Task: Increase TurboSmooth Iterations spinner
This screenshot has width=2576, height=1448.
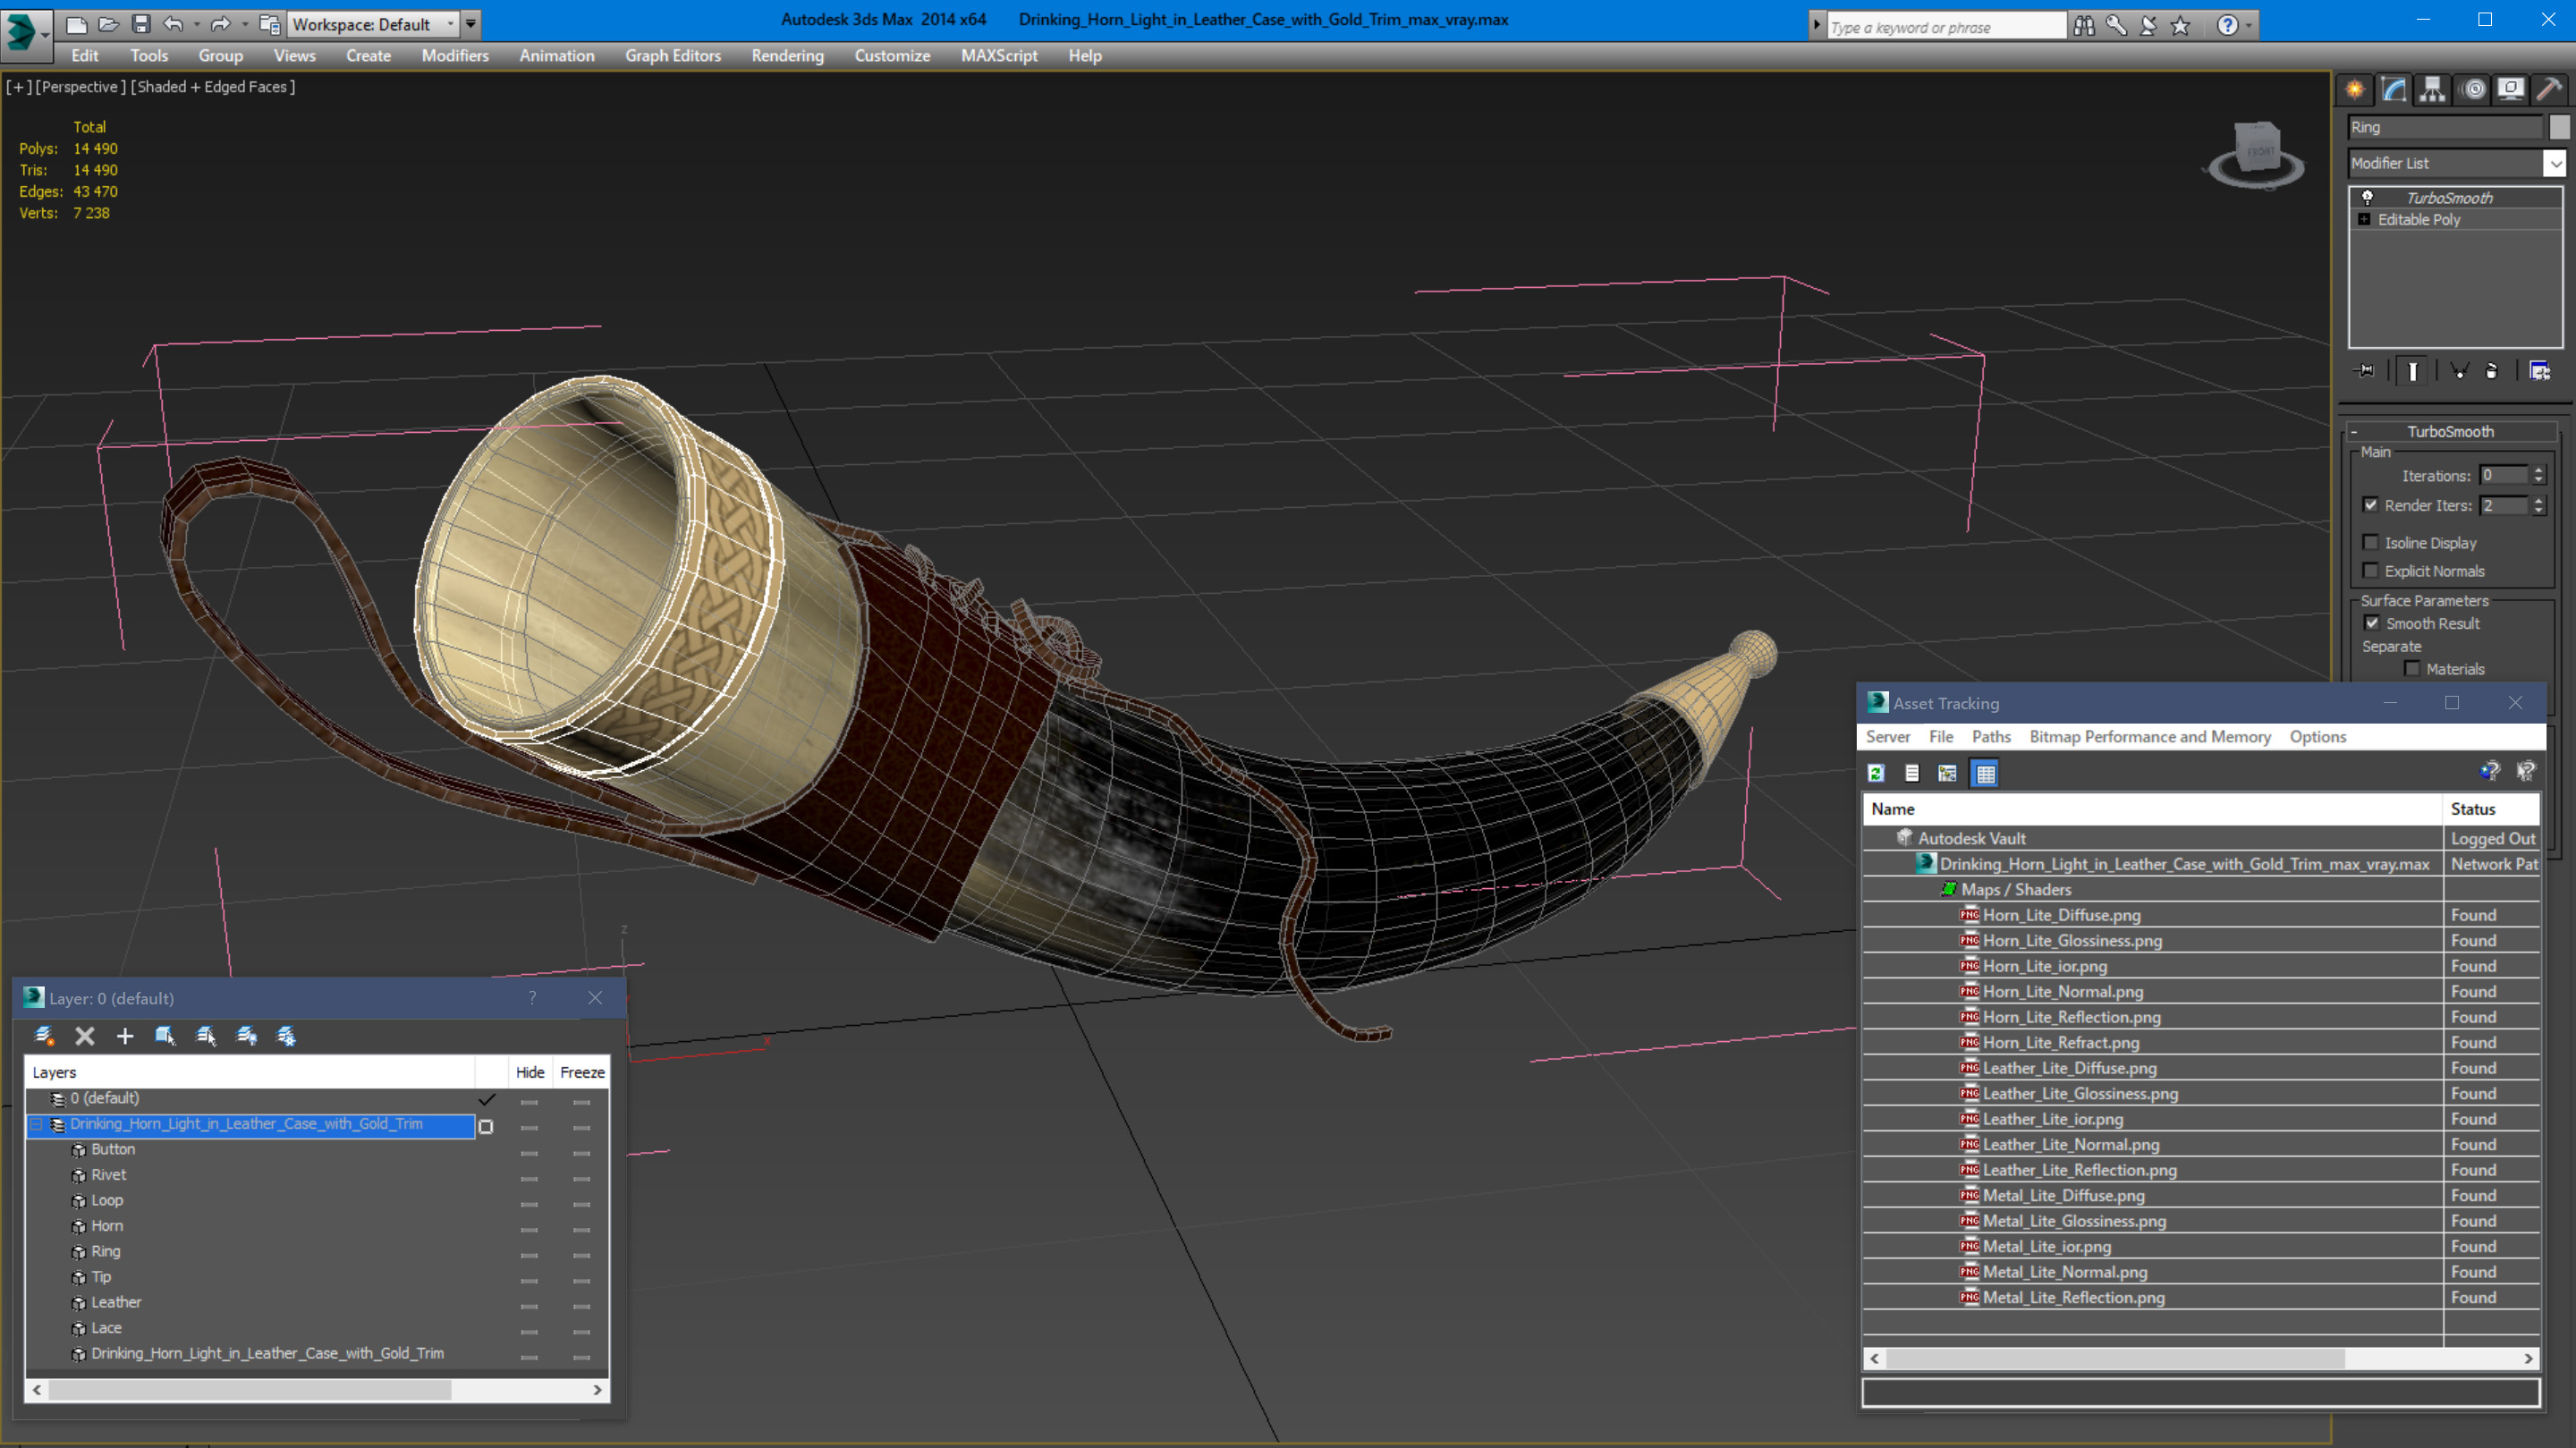Action: pyautogui.click(x=2538, y=470)
